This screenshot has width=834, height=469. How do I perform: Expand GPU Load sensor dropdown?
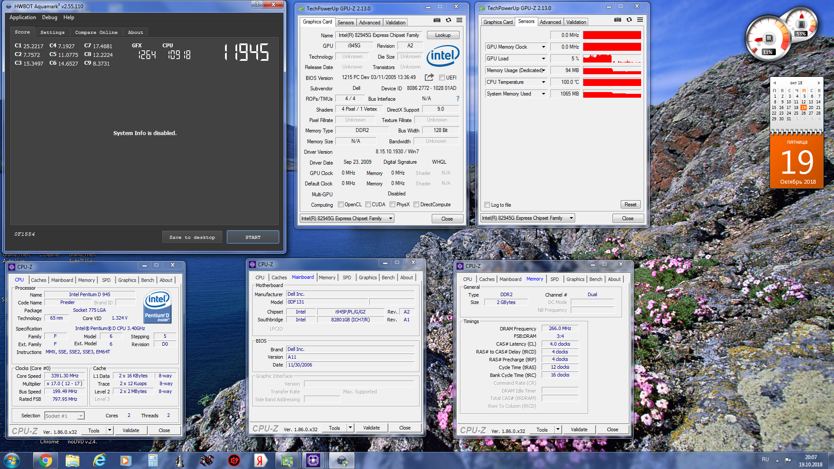[543, 59]
